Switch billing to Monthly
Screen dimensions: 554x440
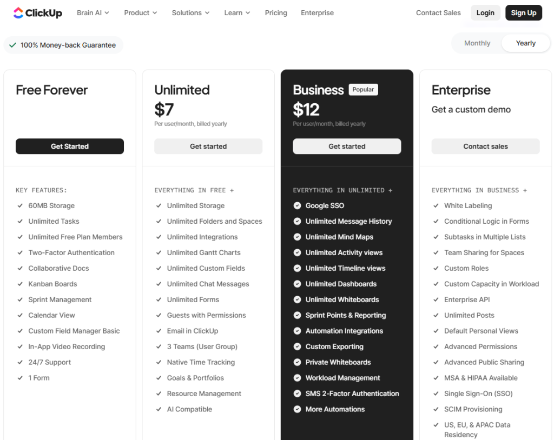[477, 43]
